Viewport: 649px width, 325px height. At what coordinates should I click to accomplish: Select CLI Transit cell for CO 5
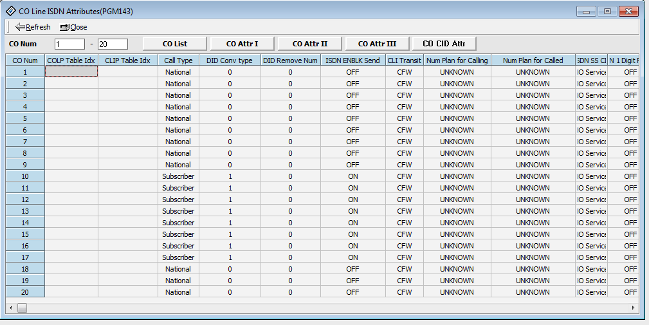(404, 118)
